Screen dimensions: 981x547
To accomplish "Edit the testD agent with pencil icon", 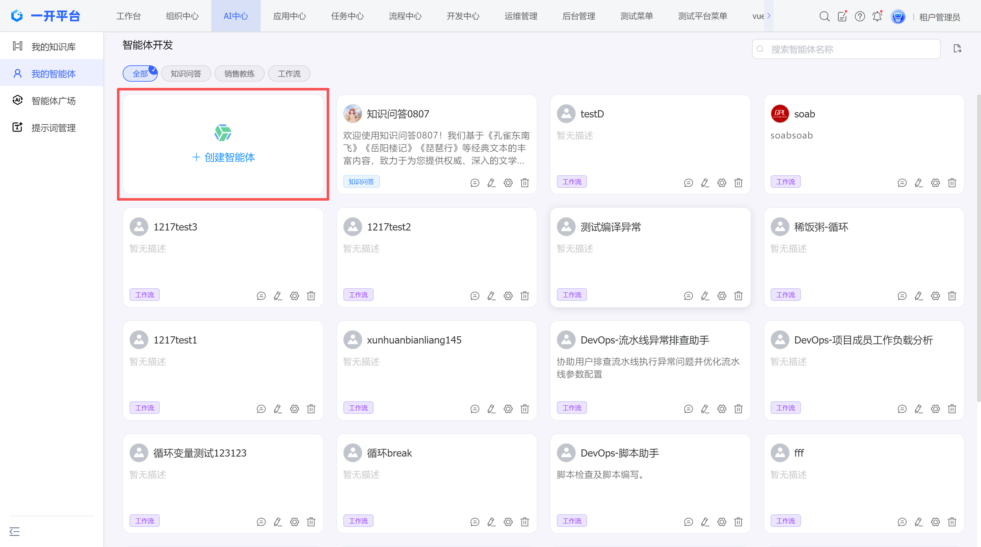I will click(x=705, y=182).
